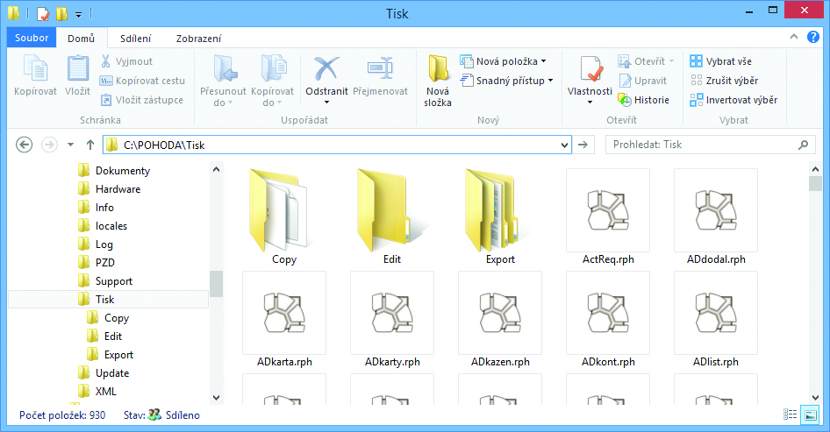830x432 pixels.
Task: Open the Nová položka dropdown
Action: 504,61
